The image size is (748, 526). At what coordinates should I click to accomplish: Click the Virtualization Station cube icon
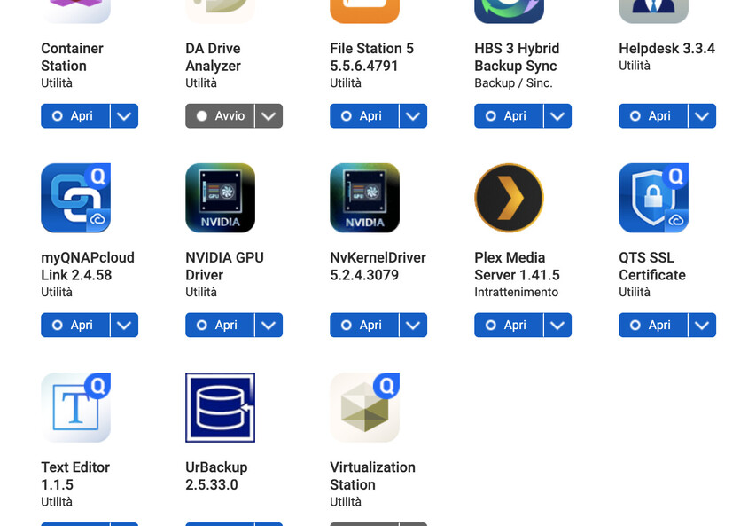(x=365, y=408)
